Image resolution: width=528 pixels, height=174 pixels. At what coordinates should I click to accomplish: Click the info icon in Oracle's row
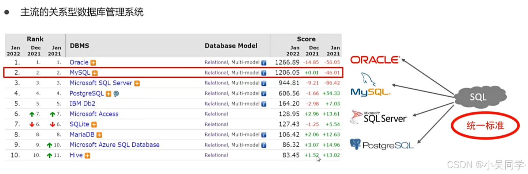click(263, 63)
